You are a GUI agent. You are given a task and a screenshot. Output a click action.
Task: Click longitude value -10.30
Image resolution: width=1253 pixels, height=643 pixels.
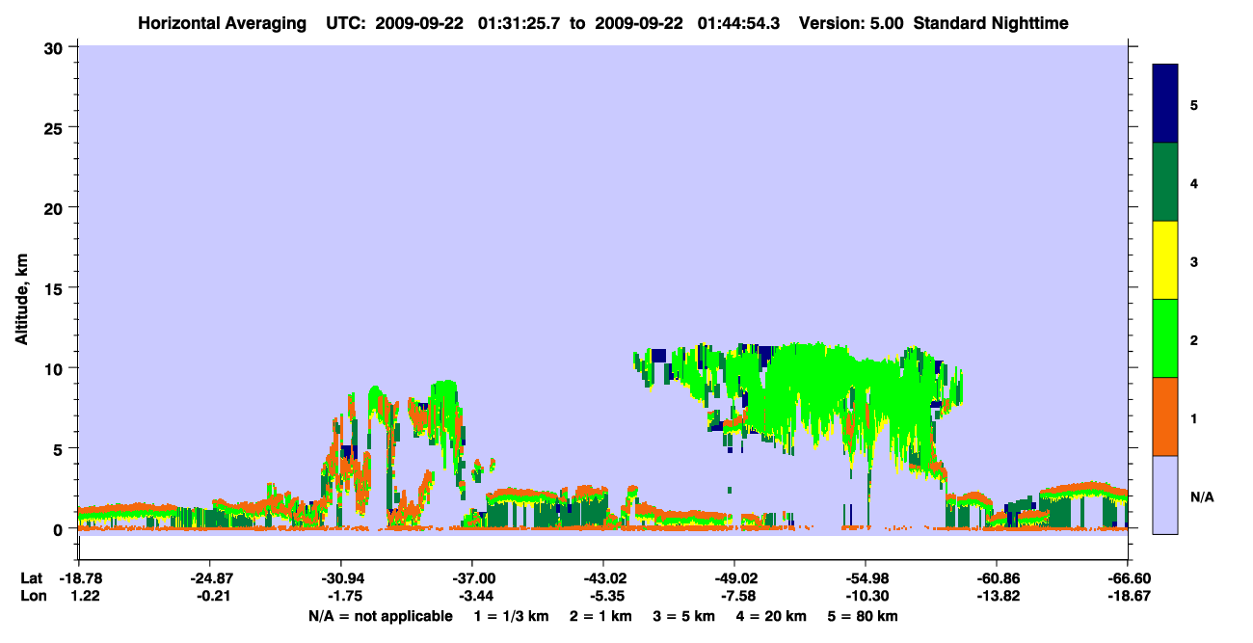click(866, 597)
